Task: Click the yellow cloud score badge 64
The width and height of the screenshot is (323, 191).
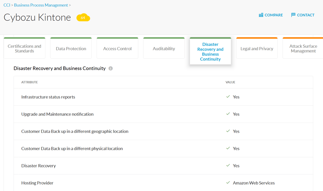Action: [83, 17]
